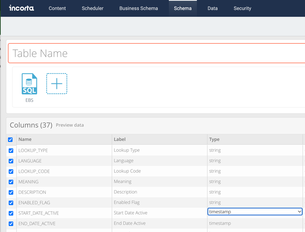
Task: Go to the Scheduler tab
Action: click(93, 8)
